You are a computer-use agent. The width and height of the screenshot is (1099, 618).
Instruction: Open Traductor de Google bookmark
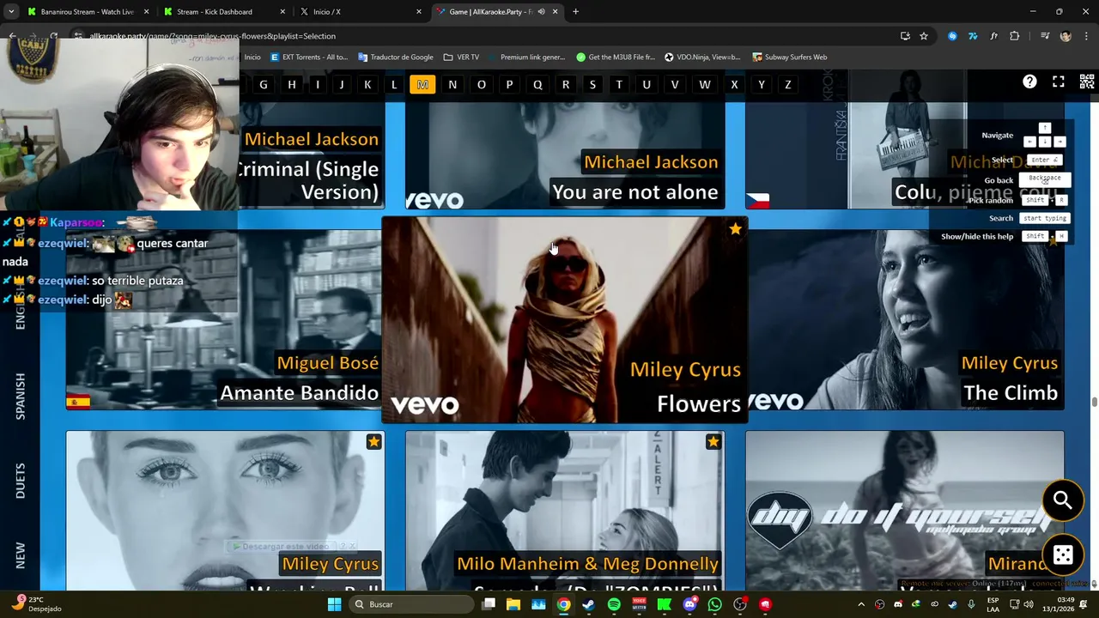pyautogui.click(x=395, y=58)
